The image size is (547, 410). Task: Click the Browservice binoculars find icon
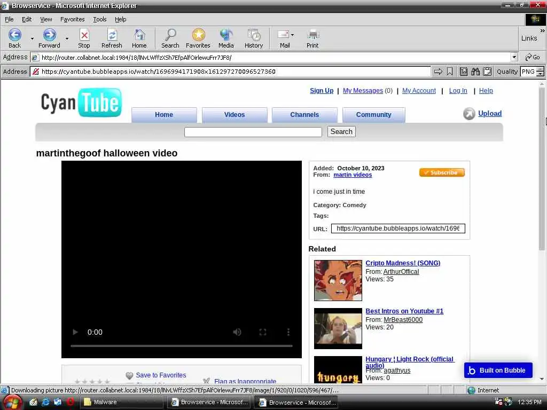475,72
